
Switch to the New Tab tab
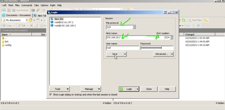(x=40, y=15)
